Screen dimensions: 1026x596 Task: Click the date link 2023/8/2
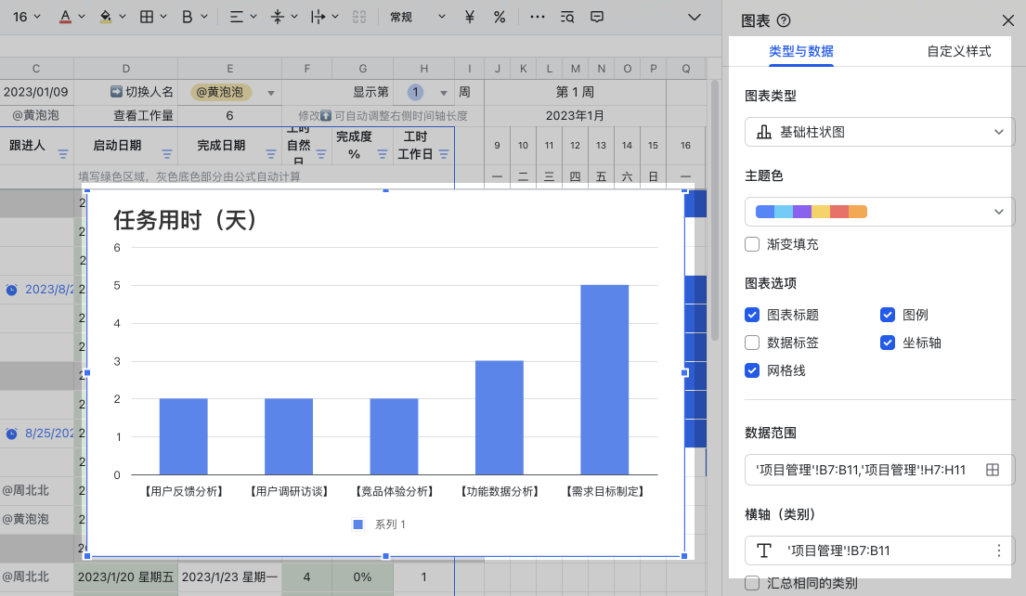49,289
